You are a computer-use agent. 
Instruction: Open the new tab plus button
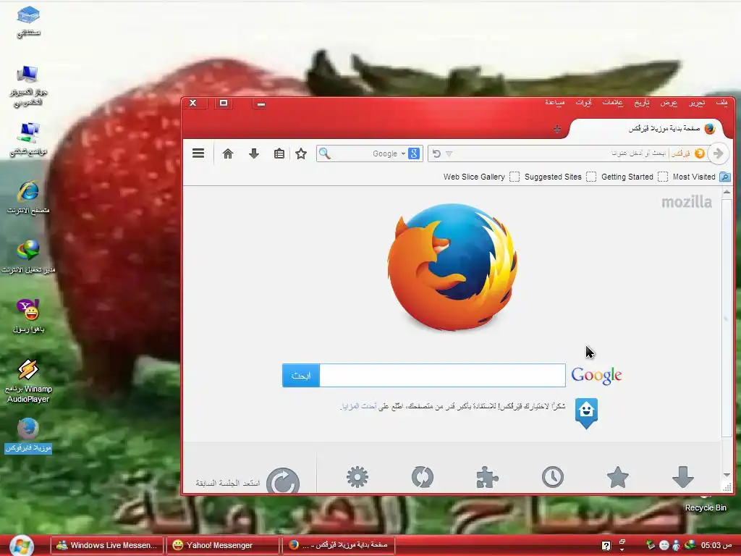(557, 129)
